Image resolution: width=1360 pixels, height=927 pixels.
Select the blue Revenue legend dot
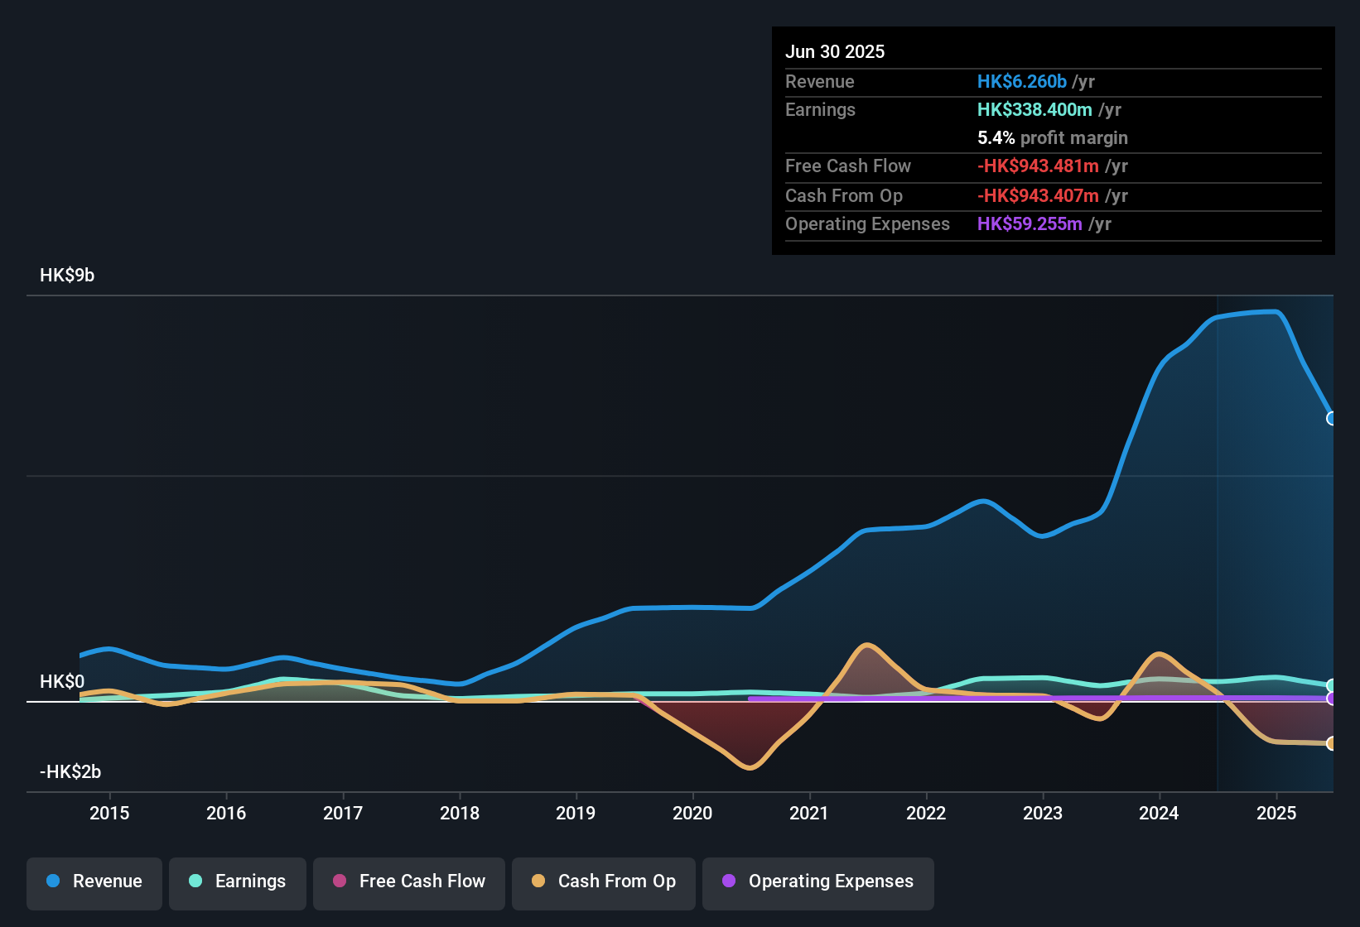tap(52, 881)
